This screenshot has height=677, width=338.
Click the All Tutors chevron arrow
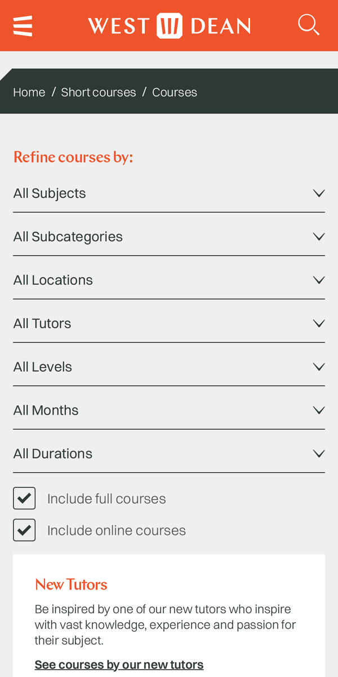coord(319,324)
